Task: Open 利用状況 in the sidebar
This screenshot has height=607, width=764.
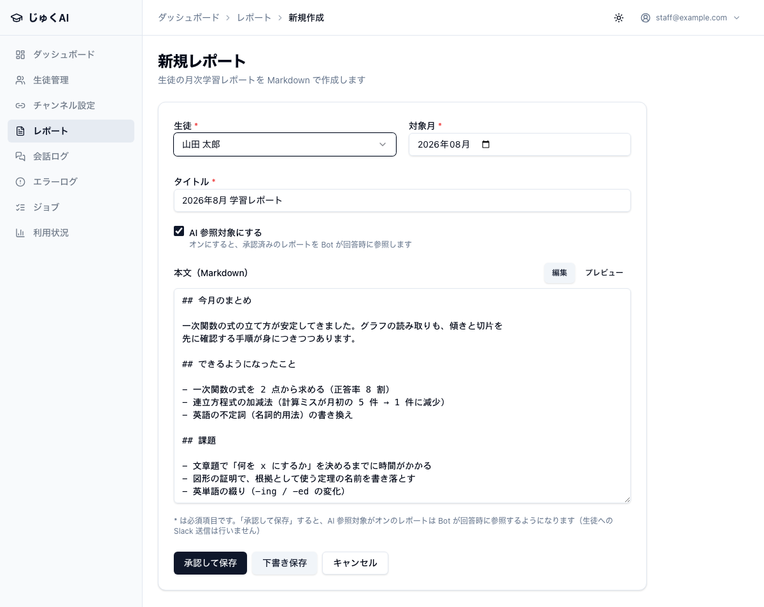Action: coord(71,233)
